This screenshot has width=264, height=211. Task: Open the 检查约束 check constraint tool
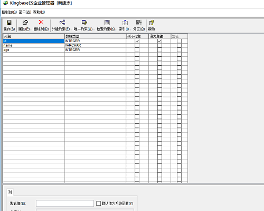pos(107,25)
